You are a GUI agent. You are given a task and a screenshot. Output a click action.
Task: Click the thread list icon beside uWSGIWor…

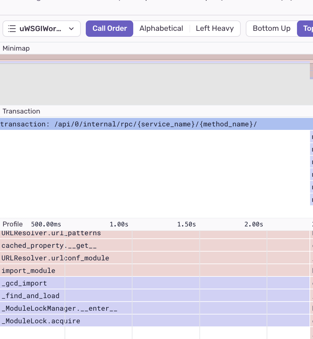click(12, 29)
